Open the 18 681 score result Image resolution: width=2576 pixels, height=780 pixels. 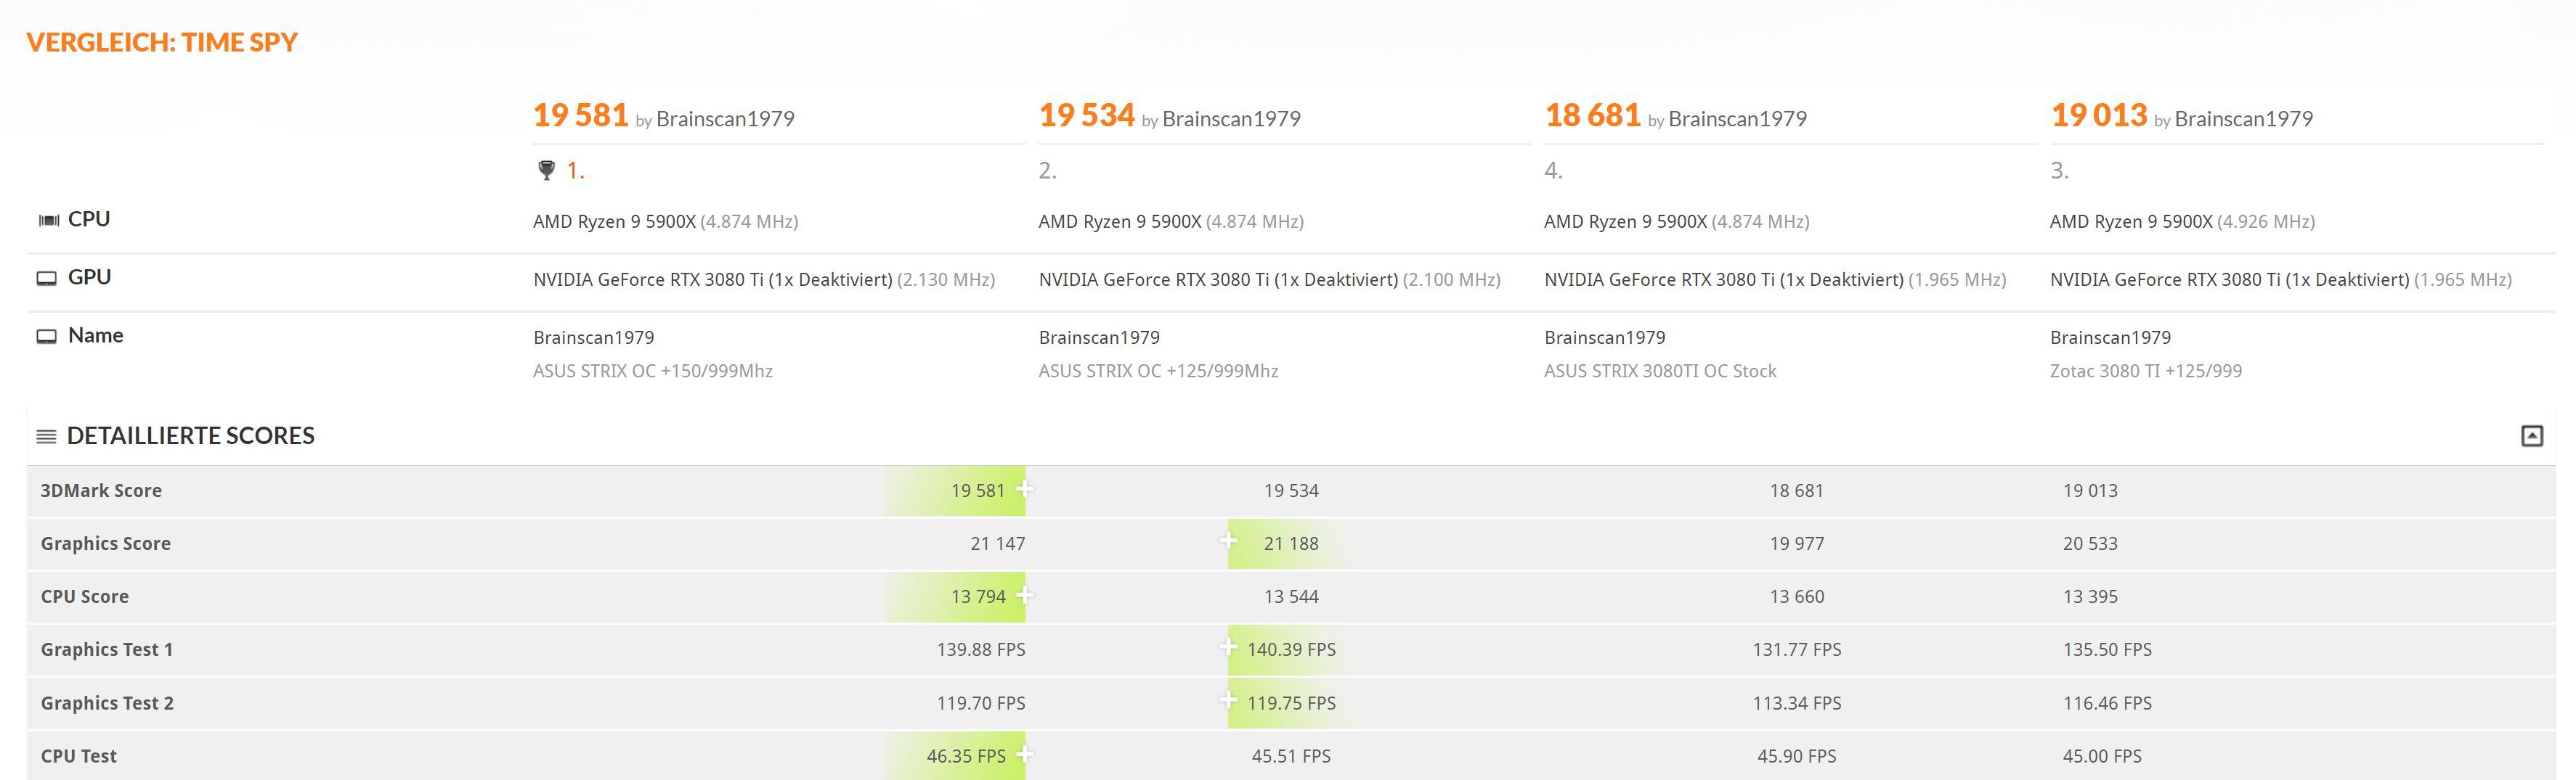point(1593,115)
